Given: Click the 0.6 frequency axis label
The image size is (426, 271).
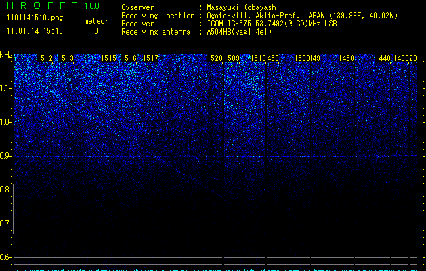Looking at the screenshot, I should click(x=5, y=257).
